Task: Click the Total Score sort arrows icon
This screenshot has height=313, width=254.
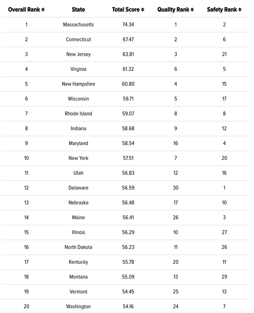Action: [x=143, y=9]
